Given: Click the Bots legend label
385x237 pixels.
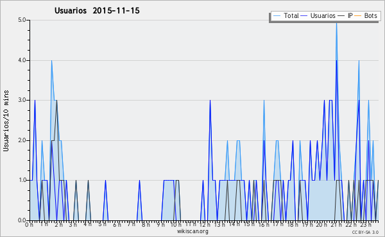Looking at the screenshot, I should 370,15.
